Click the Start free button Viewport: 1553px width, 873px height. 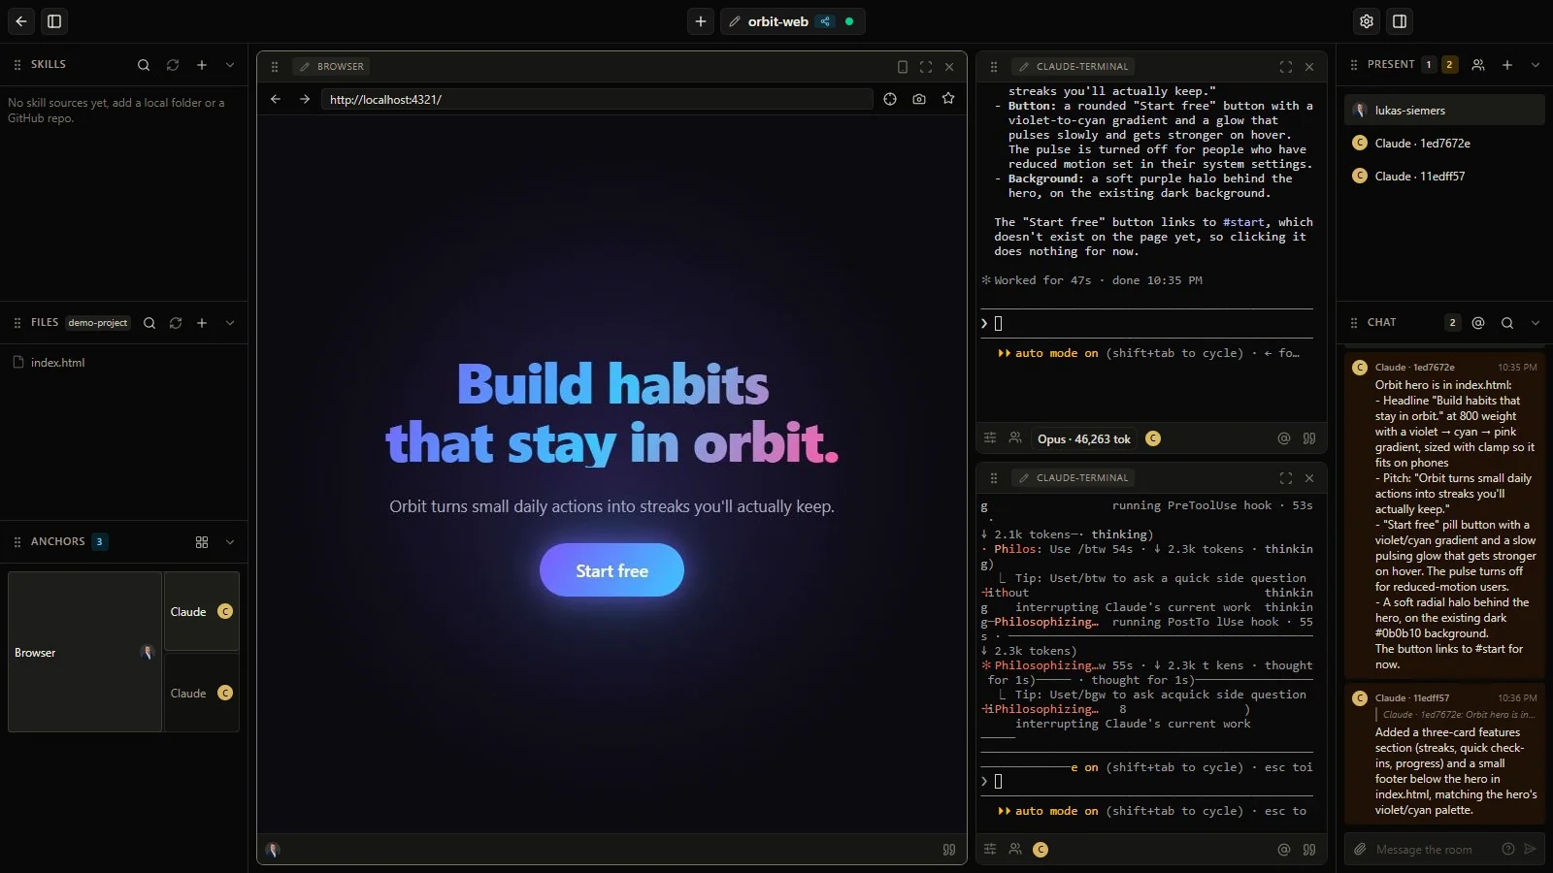coord(611,570)
